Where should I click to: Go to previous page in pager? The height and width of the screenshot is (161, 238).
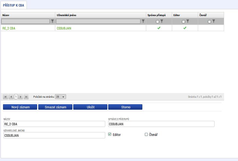coord(11,97)
